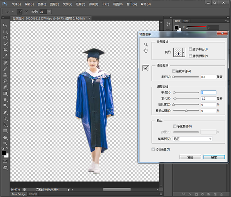231x197 pixels.
Task: Select the Lasso tool
Action: tap(5, 38)
